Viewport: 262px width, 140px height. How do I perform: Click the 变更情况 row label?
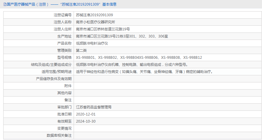pyautogui.click(x=64, y=128)
